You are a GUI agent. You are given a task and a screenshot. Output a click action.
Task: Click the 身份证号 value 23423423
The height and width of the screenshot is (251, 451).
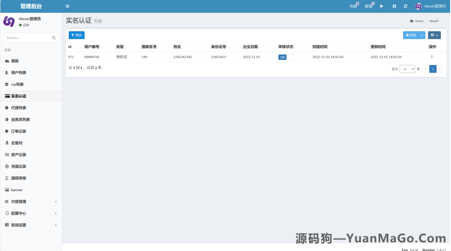click(x=218, y=57)
